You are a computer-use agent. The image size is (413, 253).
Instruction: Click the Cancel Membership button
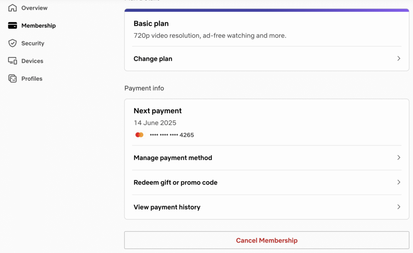point(267,240)
